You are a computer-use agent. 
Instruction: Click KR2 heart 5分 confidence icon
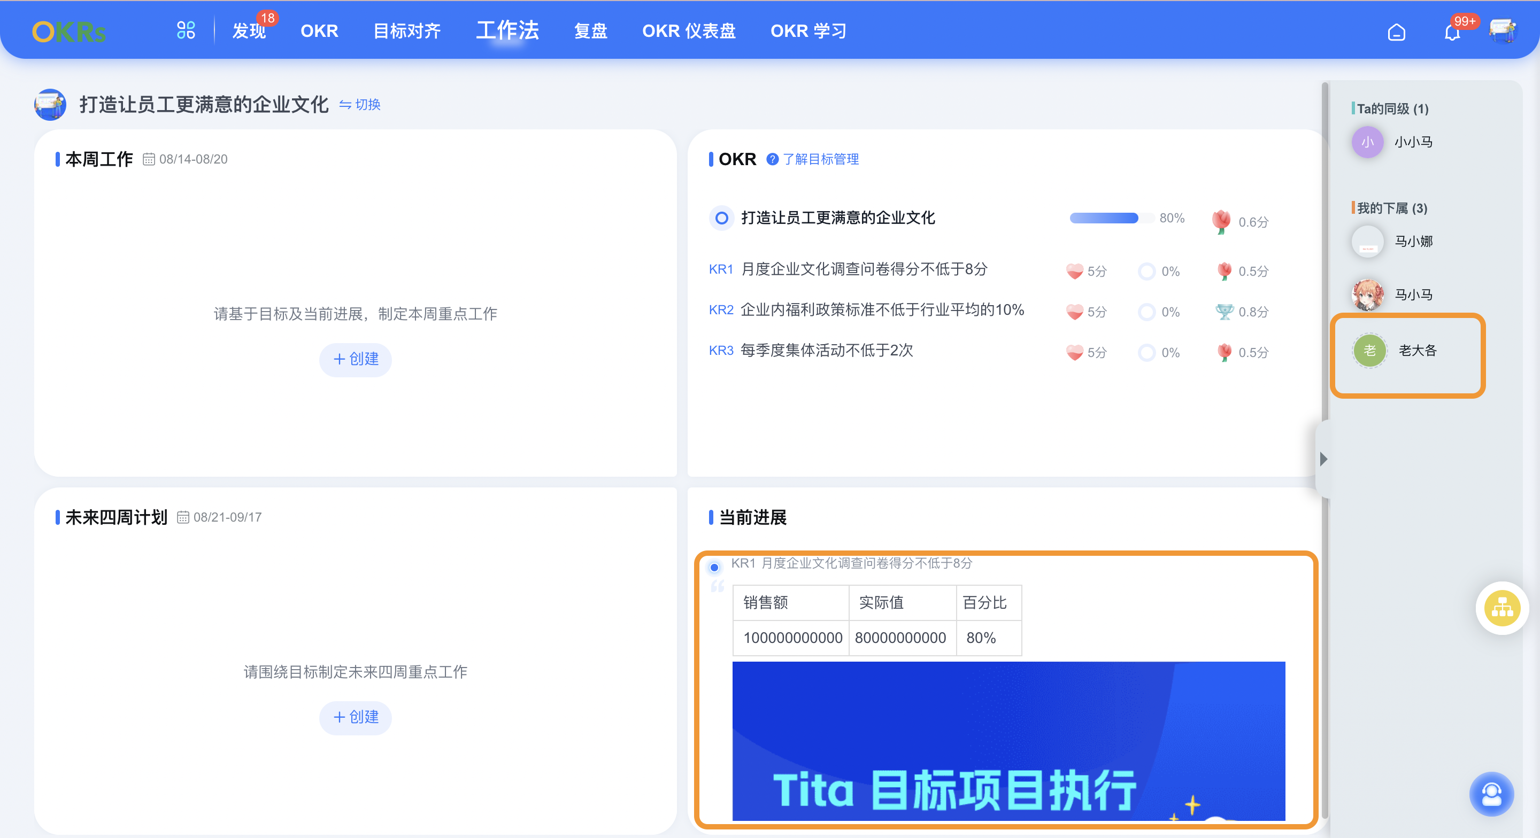1074,312
